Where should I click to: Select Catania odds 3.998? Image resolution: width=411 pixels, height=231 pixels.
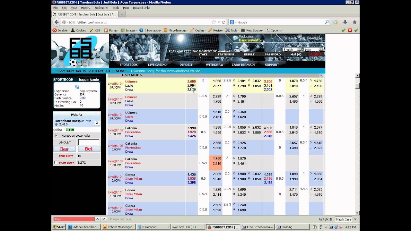pos(191,128)
